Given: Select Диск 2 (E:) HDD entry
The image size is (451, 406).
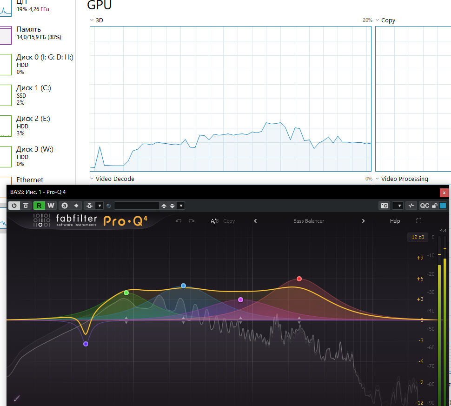Looking at the screenshot, I should (x=37, y=126).
